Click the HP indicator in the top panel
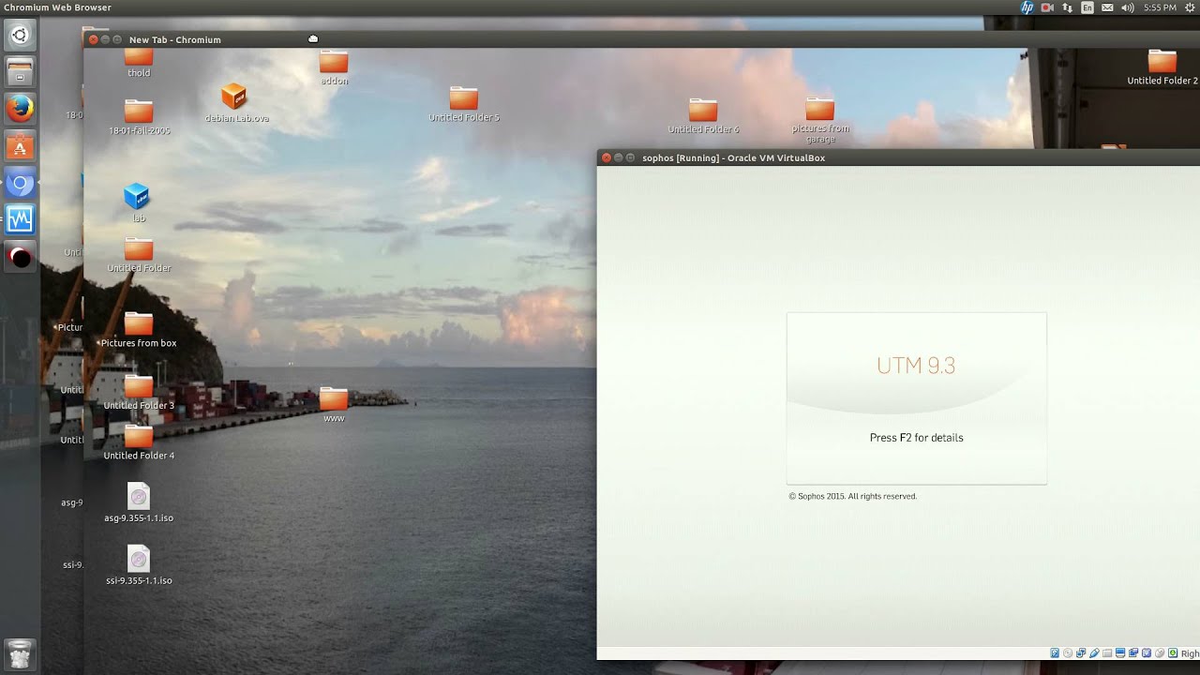 [1027, 7]
